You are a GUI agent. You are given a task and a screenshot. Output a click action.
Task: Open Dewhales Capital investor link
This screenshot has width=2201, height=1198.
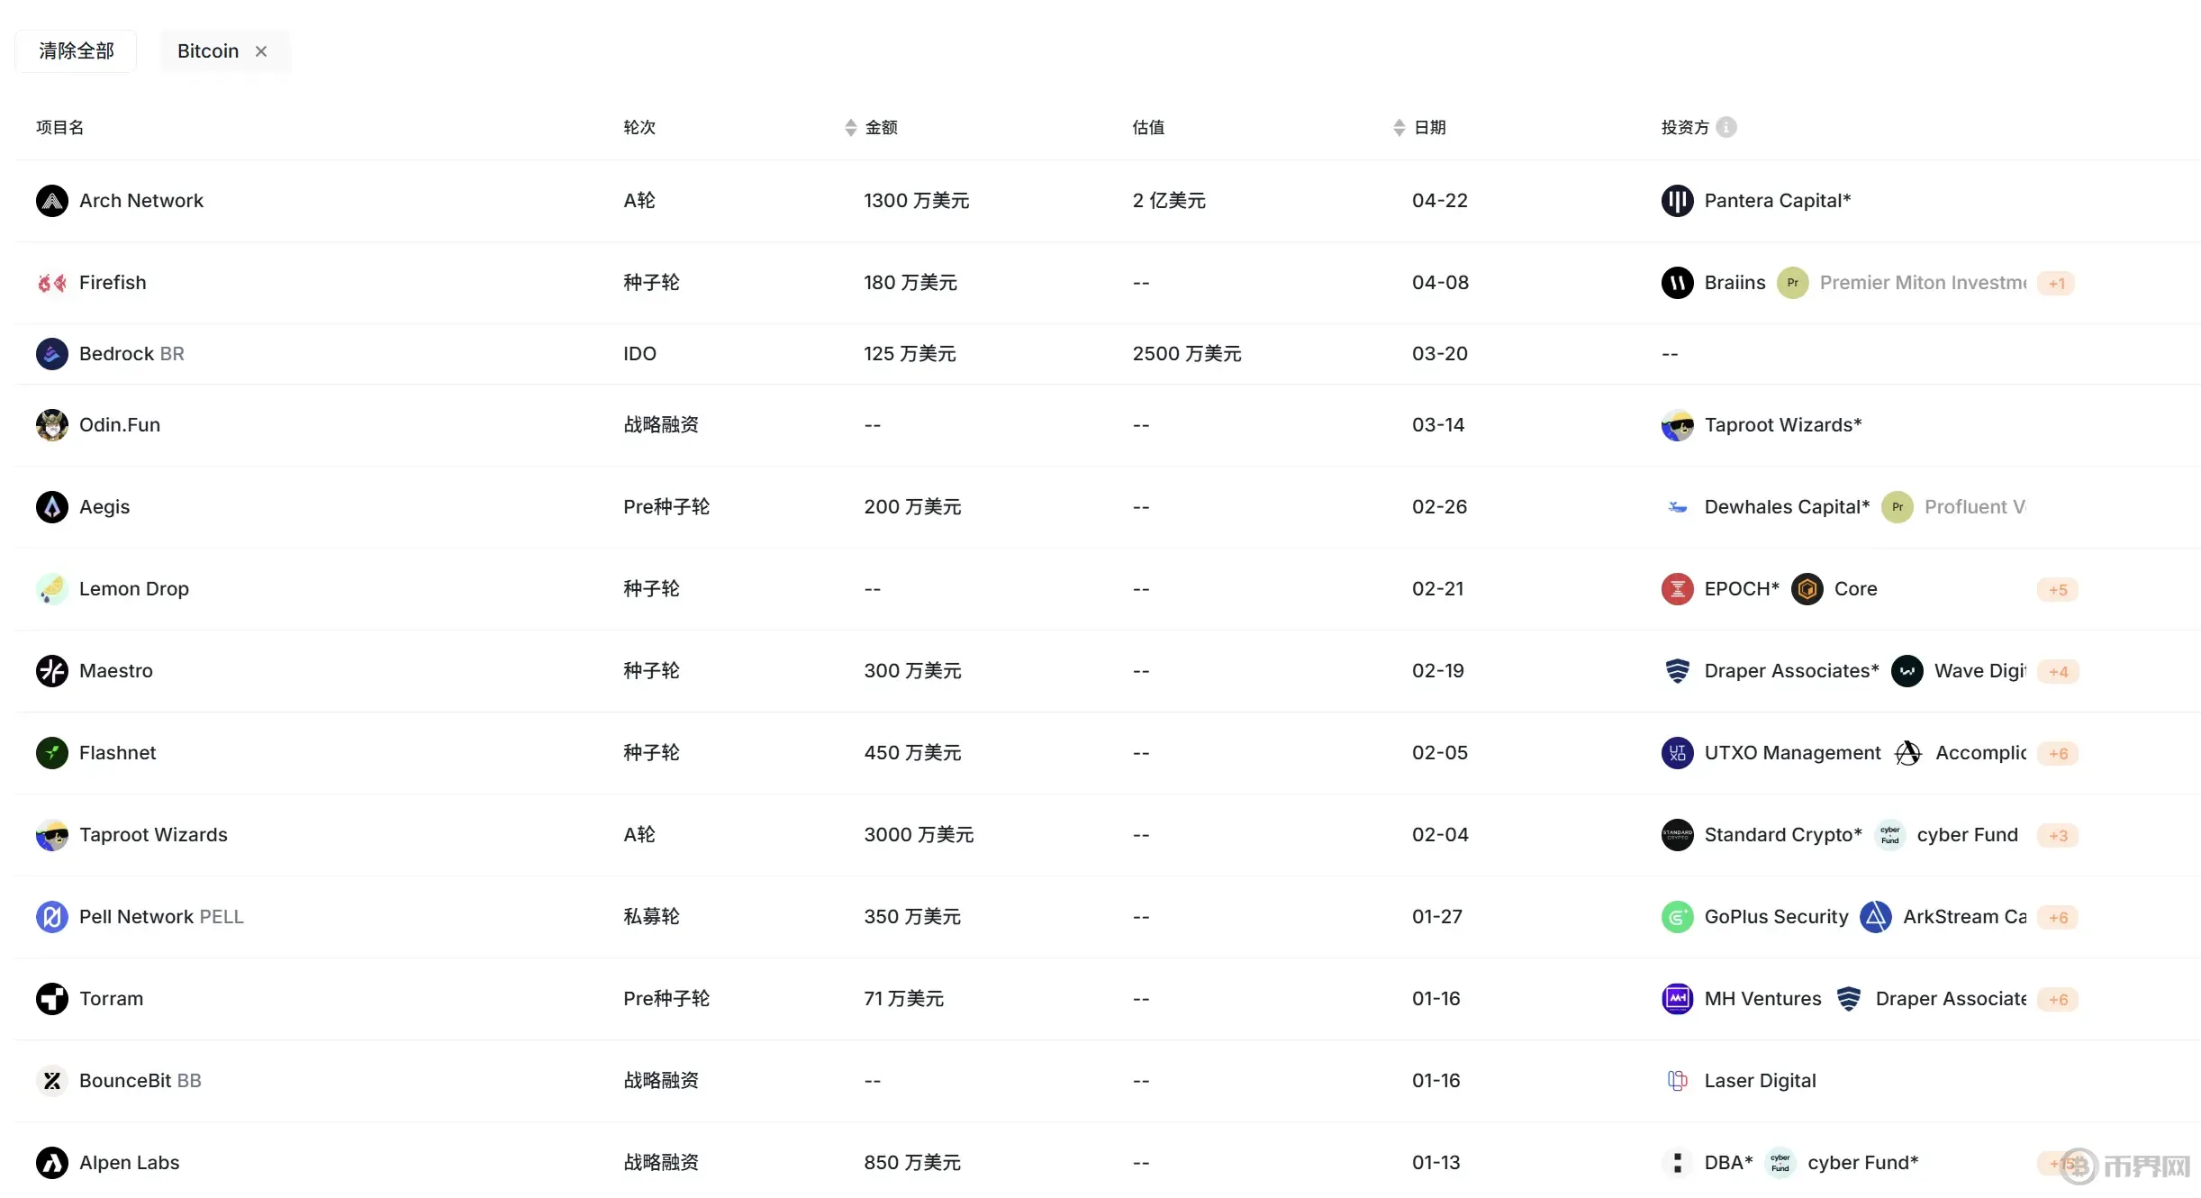click(1788, 507)
